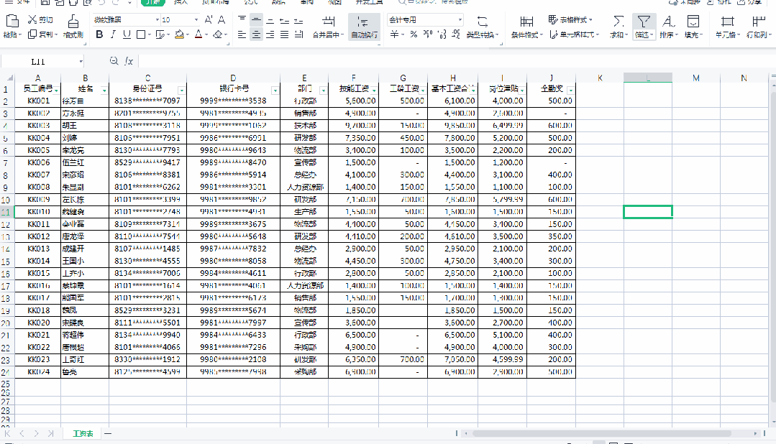Screen dimensions: 776x444
Task: Open the Sort (排序) tool
Action: pos(668,21)
